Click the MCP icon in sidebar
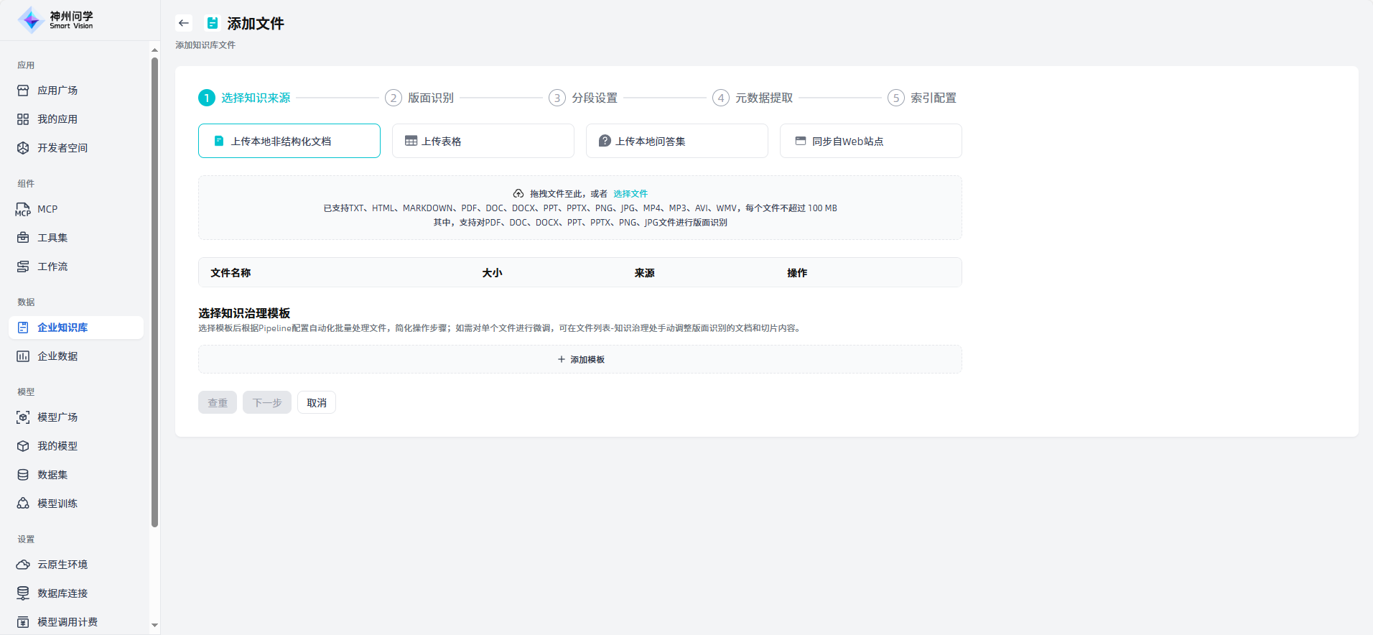Screen dimensions: 1373x635 [x=23, y=209]
